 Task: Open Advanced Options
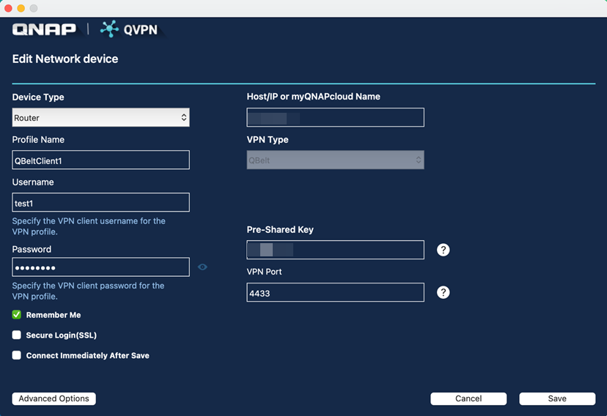pos(54,398)
